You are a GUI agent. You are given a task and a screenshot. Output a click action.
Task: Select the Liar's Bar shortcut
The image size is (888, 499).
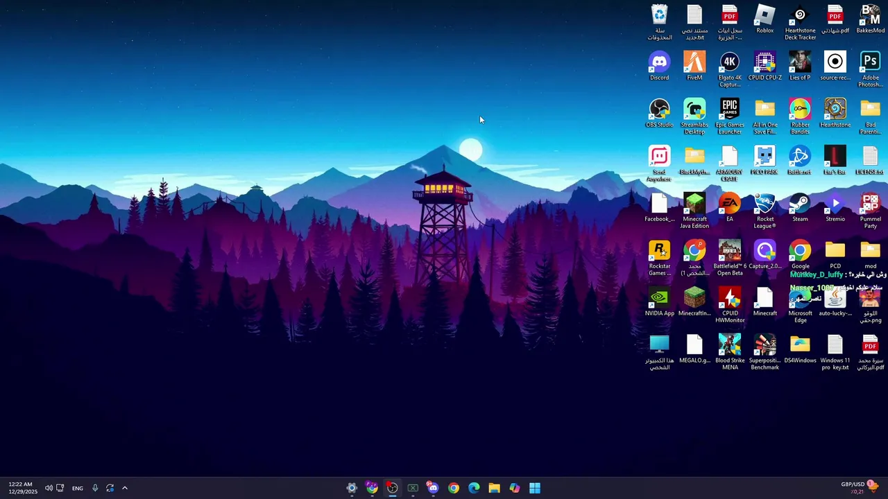835,160
